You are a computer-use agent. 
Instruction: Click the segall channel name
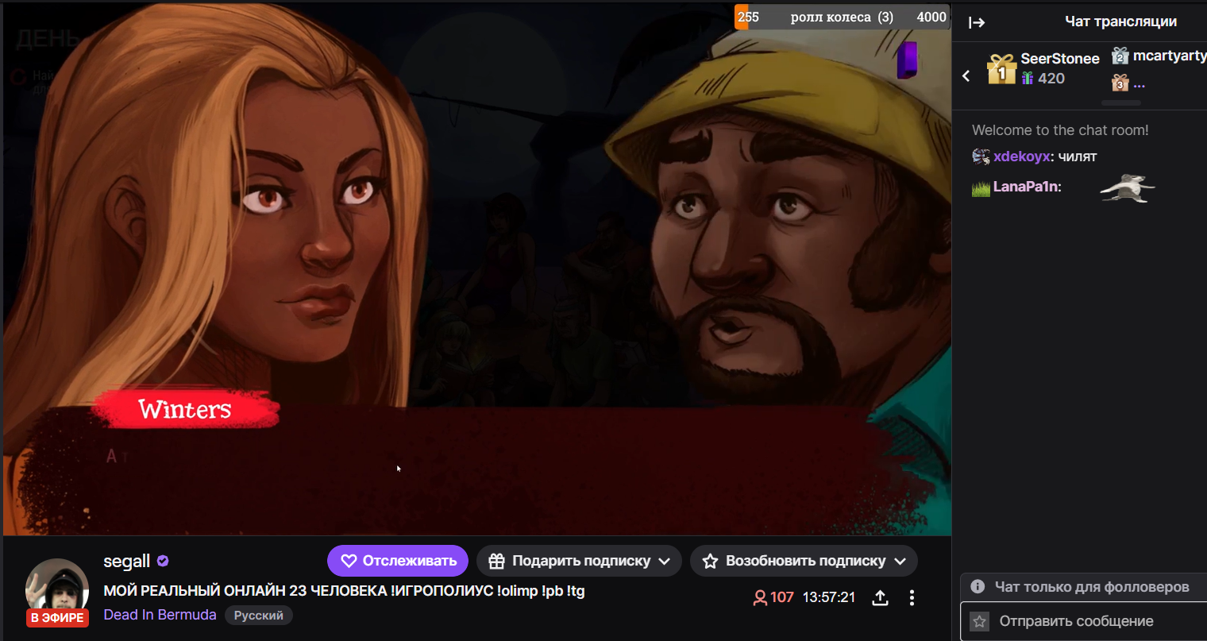[126, 561]
